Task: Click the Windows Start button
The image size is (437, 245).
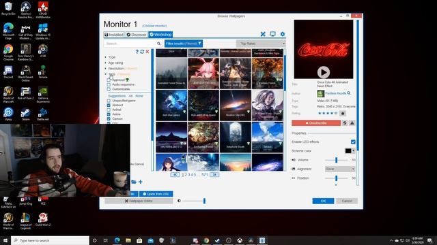Action: coord(5,240)
